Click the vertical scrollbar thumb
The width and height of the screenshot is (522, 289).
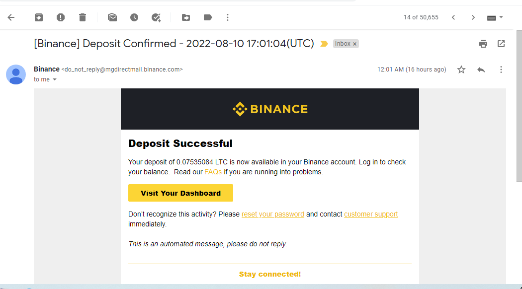click(519, 104)
